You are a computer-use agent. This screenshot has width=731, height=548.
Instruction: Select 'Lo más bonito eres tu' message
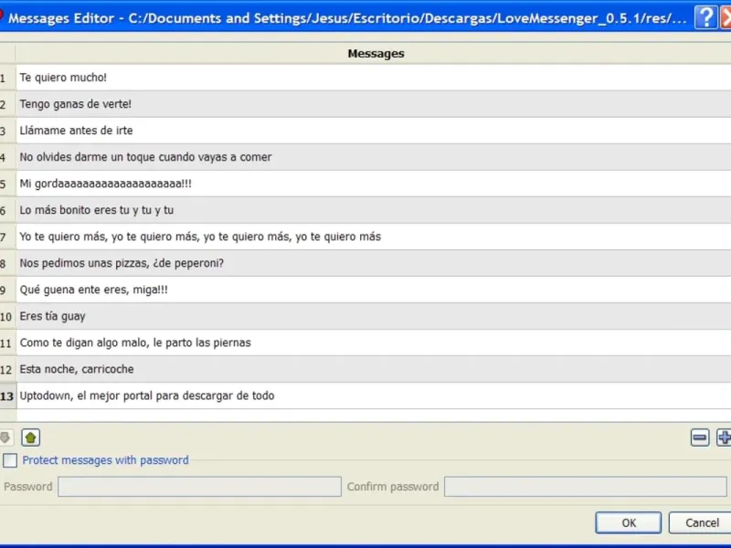tap(374, 210)
